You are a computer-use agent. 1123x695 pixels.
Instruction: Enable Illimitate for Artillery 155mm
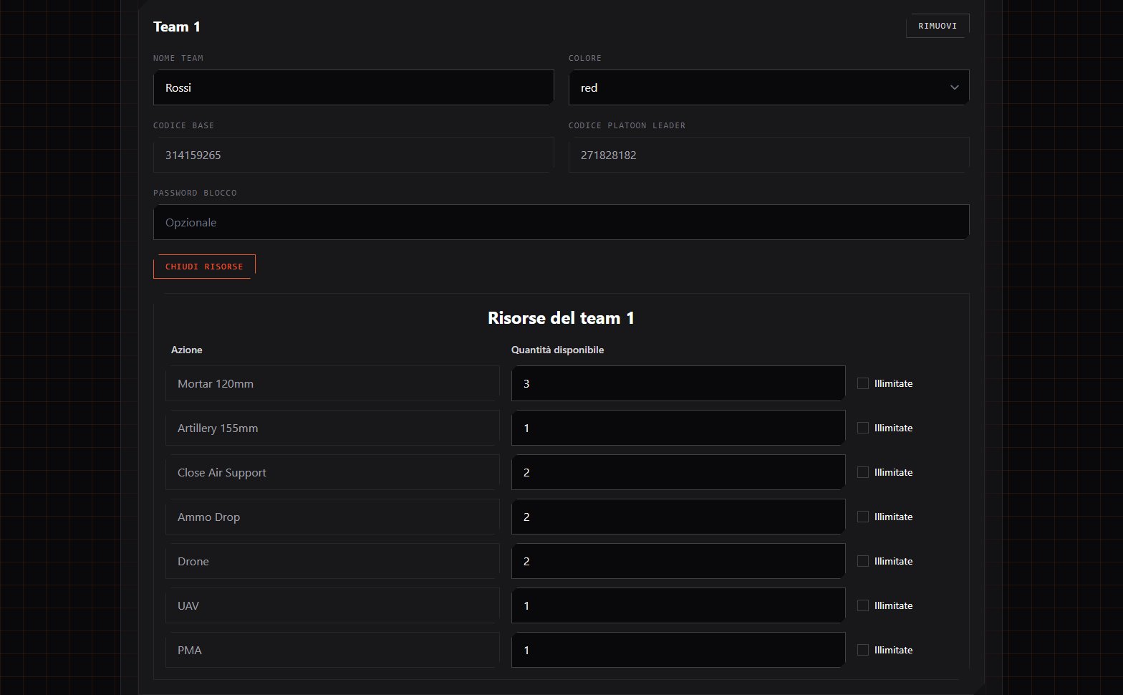tap(863, 428)
